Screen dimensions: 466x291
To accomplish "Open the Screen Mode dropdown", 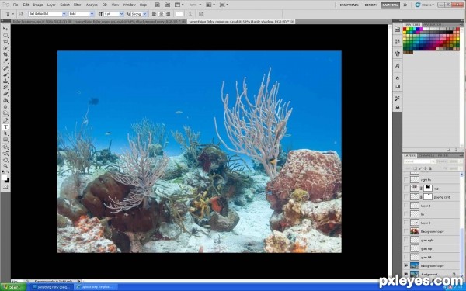I will click(x=224, y=5).
